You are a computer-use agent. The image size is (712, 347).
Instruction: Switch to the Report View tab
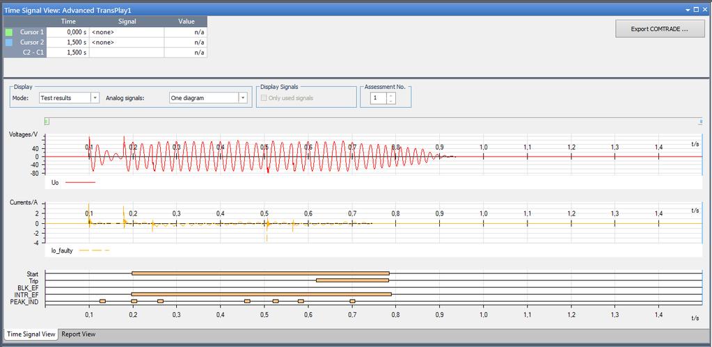pos(79,334)
